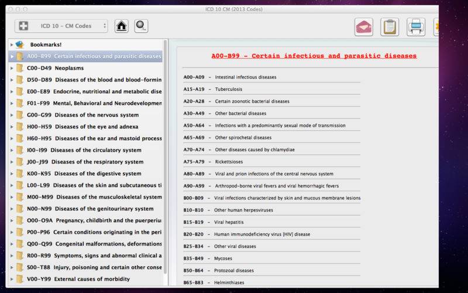Viewport: 468px width, 293px height.
Task: Open A50-A64 sexual mode of transmission
Action: (x=264, y=125)
